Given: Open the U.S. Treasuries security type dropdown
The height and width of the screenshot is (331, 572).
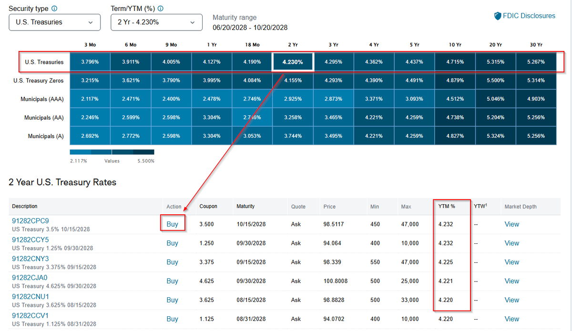Looking at the screenshot, I should click(55, 22).
